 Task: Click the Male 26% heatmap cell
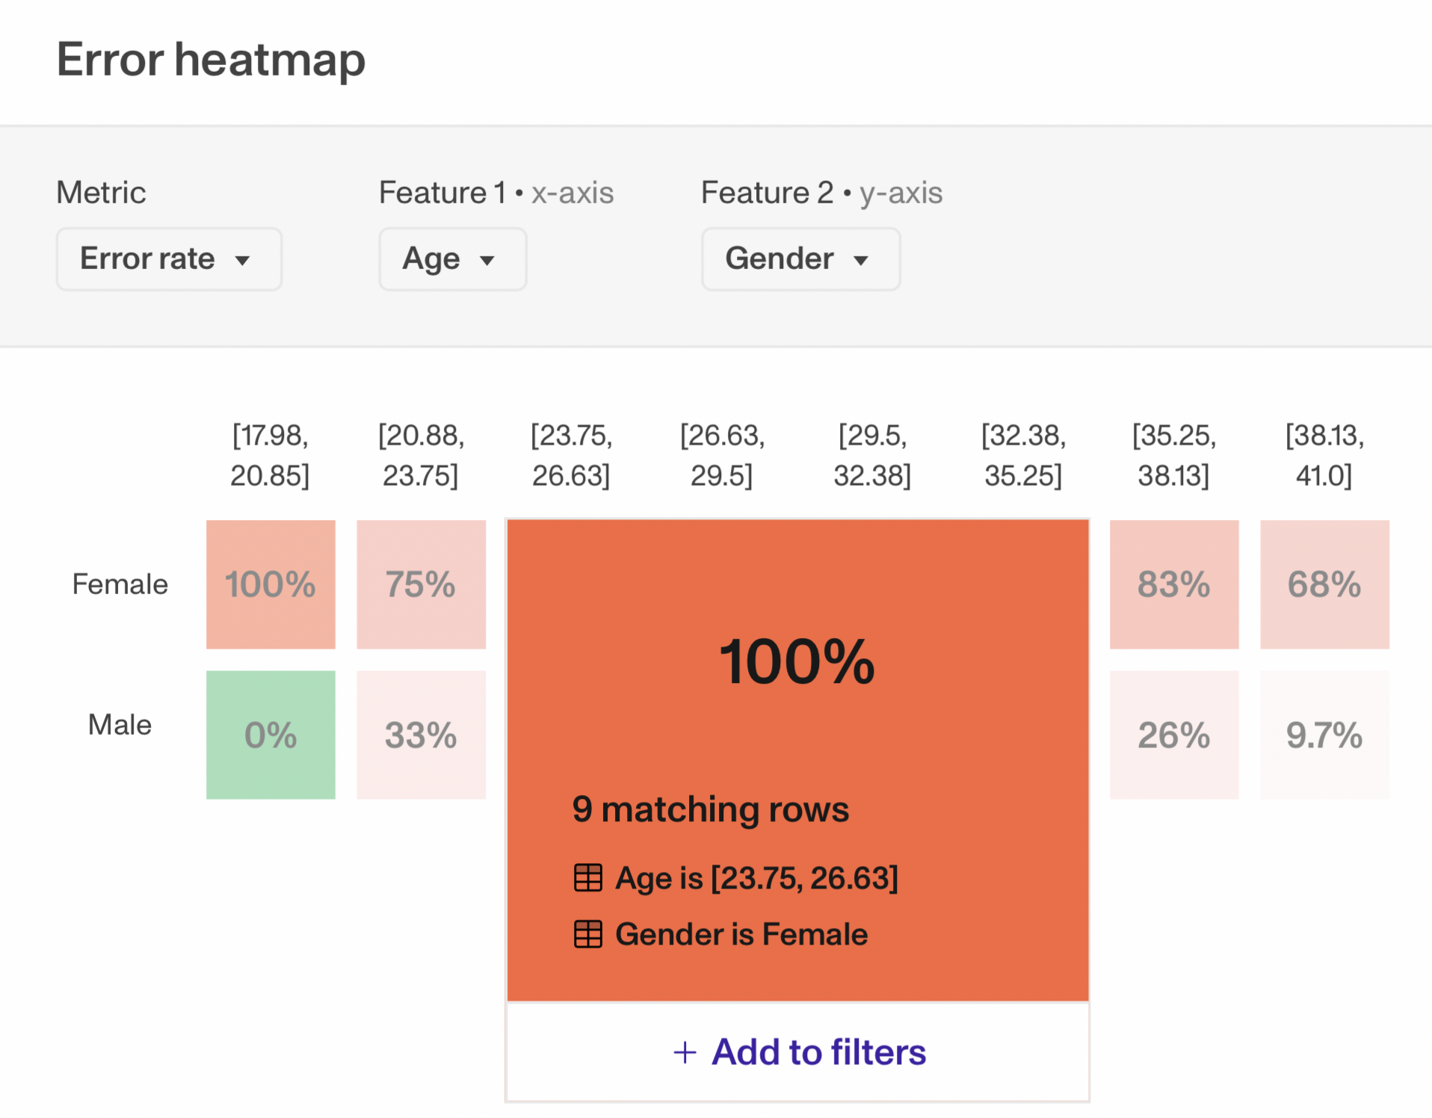[x=1173, y=735]
